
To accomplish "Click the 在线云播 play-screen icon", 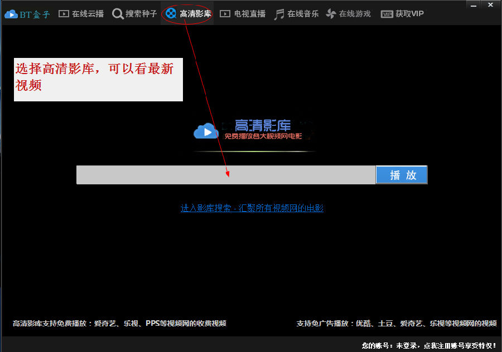I will pos(64,14).
